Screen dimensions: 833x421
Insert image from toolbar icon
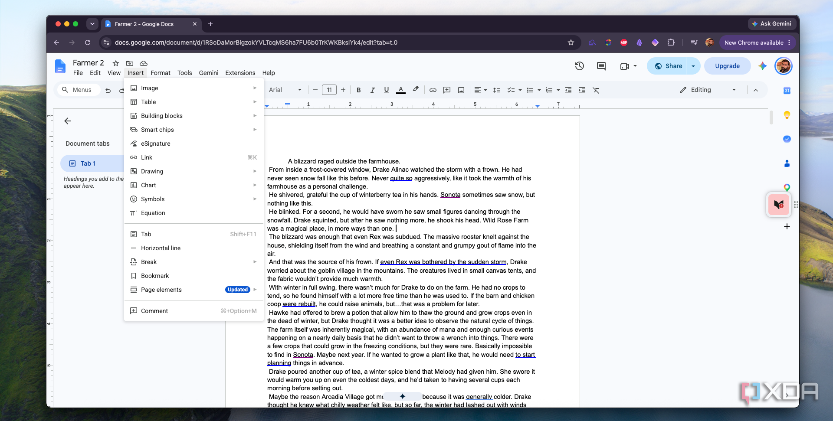(x=461, y=90)
